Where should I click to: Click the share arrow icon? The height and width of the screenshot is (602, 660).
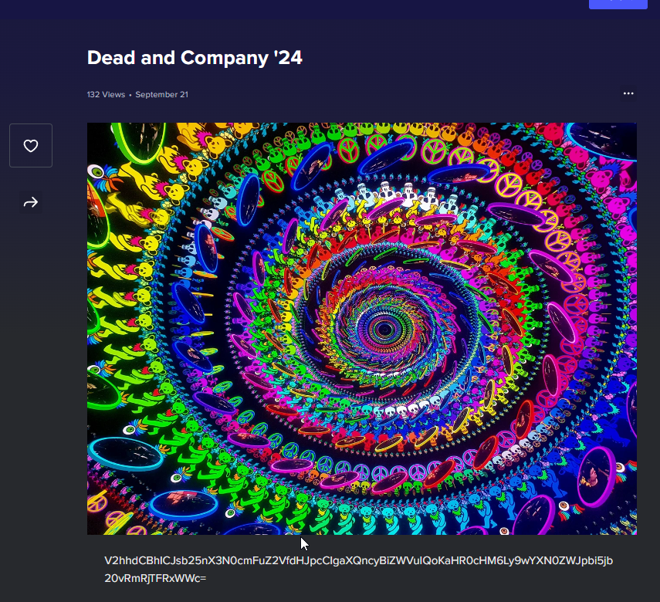pyautogui.click(x=31, y=202)
